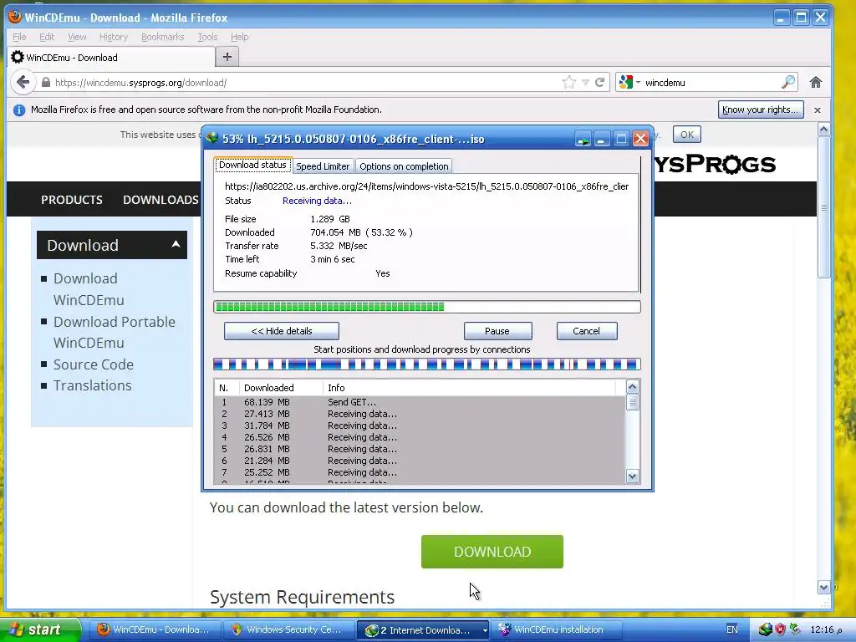Image resolution: width=856 pixels, height=642 pixels.
Task: Select connection row 7 with 25.252 MB
Action: tap(420, 472)
